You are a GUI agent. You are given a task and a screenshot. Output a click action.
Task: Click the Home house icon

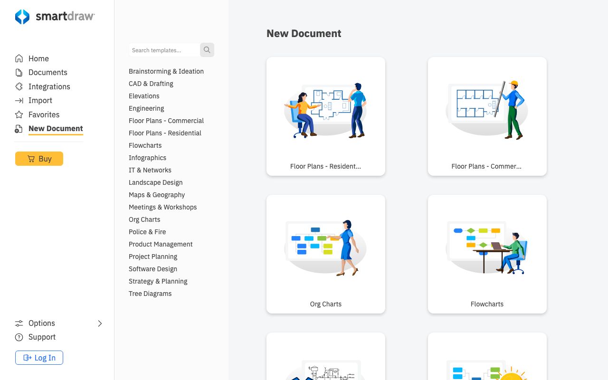19,58
